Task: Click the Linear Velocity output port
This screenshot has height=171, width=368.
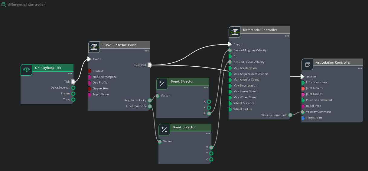Action: pyautogui.click(x=150, y=106)
